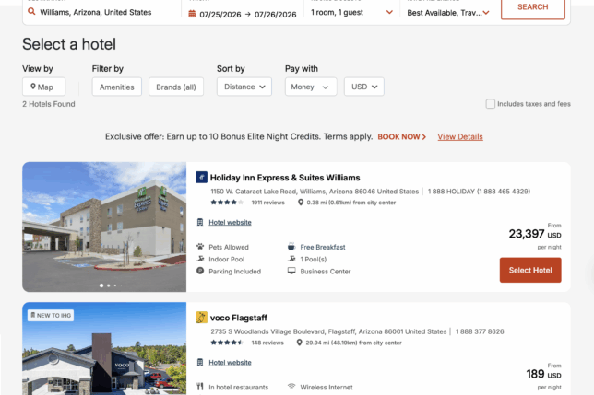This screenshot has height=395, width=594.
Task: Click 1911 reviews for Holiday Inn Express
Action: click(x=267, y=203)
